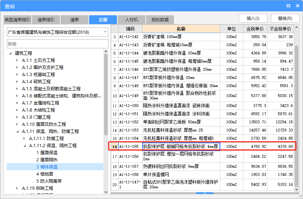Select the 4 楼地面 tree item
Viewport: 303px width, 199px height.
(x=45, y=174)
